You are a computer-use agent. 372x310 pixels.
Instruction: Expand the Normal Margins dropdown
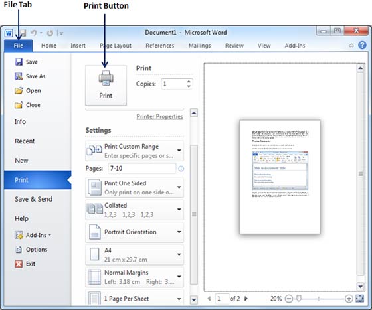click(134, 277)
